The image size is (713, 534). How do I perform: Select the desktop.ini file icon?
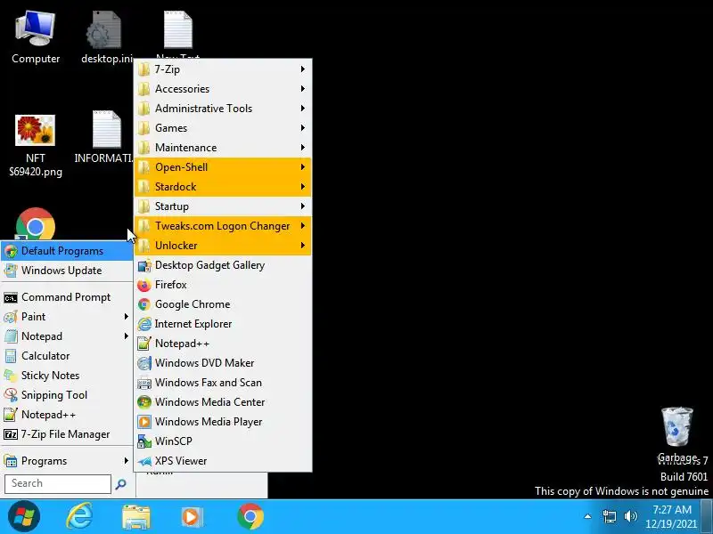point(106,38)
